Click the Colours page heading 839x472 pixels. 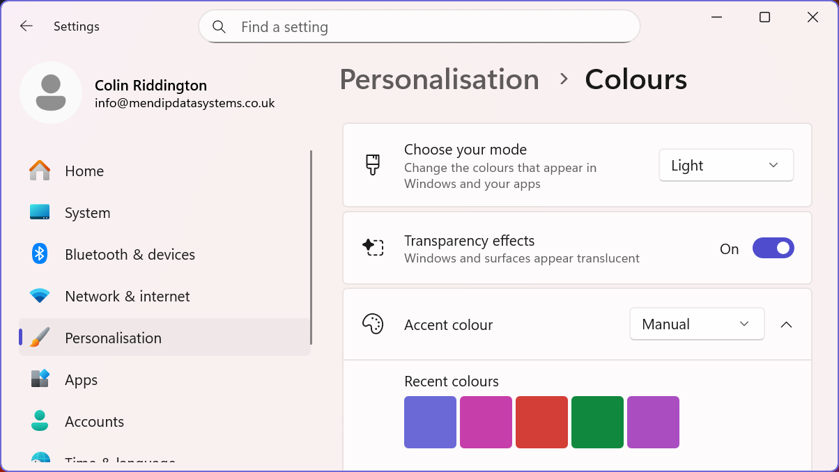tap(636, 79)
